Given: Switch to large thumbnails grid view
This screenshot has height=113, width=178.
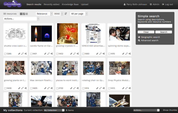Looking at the screenshot, I should click(21, 14).
